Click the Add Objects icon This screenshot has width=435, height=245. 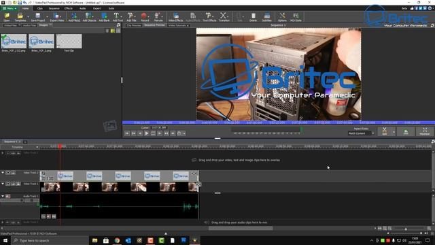tap(89, 17)
